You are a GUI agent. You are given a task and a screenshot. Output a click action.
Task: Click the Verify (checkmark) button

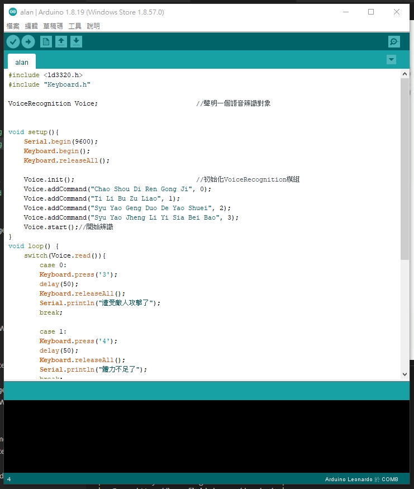click(13, 41)
